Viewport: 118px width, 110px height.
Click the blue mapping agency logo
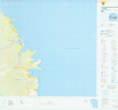tap(103, 31)
